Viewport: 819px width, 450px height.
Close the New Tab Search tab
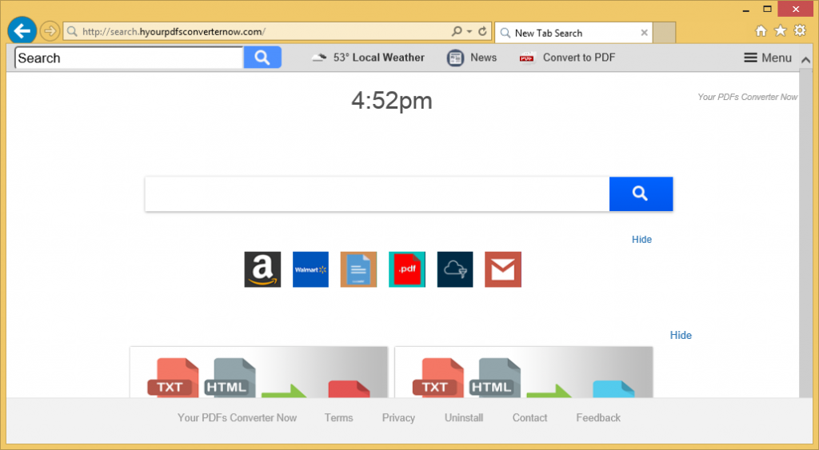(x=644, y=33)
